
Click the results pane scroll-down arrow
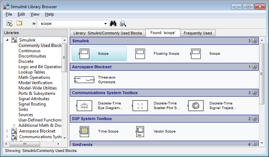(262, 143)
